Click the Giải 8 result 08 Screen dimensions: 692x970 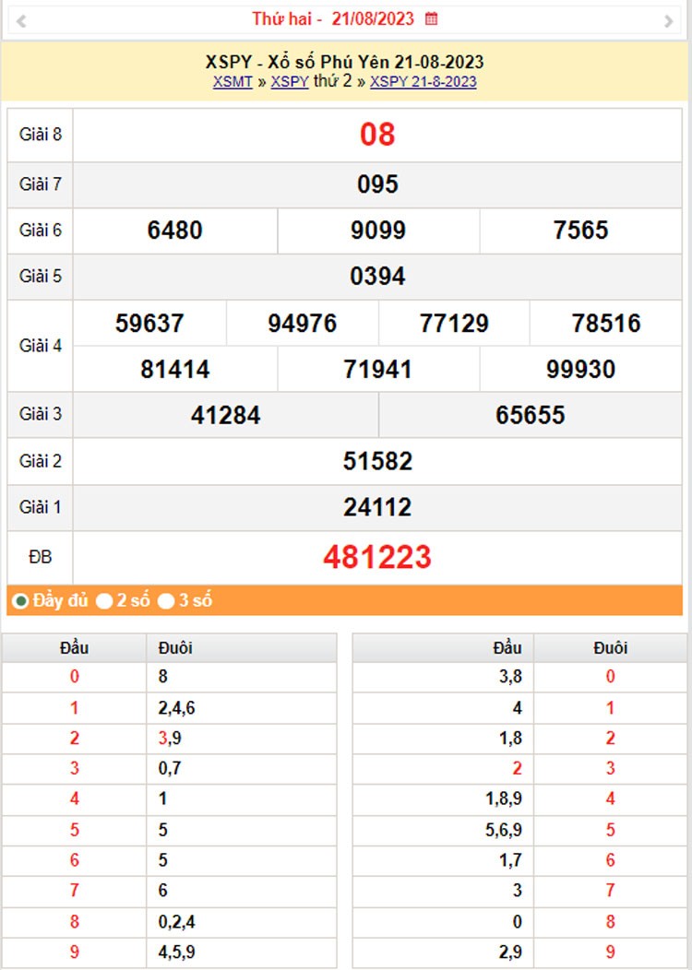[377, 135]
